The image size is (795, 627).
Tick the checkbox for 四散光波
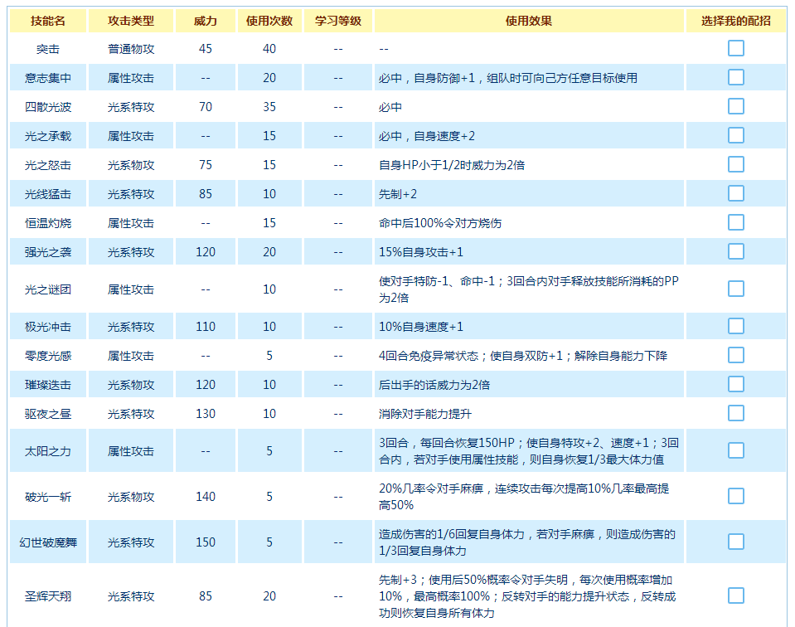[x=735, y=106]
